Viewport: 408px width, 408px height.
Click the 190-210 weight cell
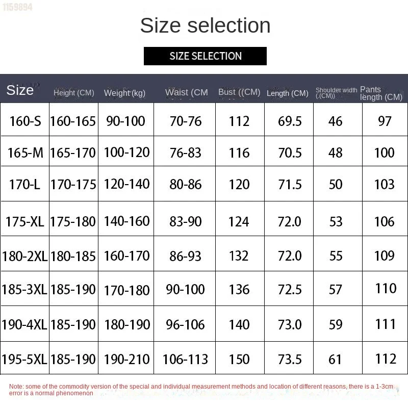coord(126,359)
